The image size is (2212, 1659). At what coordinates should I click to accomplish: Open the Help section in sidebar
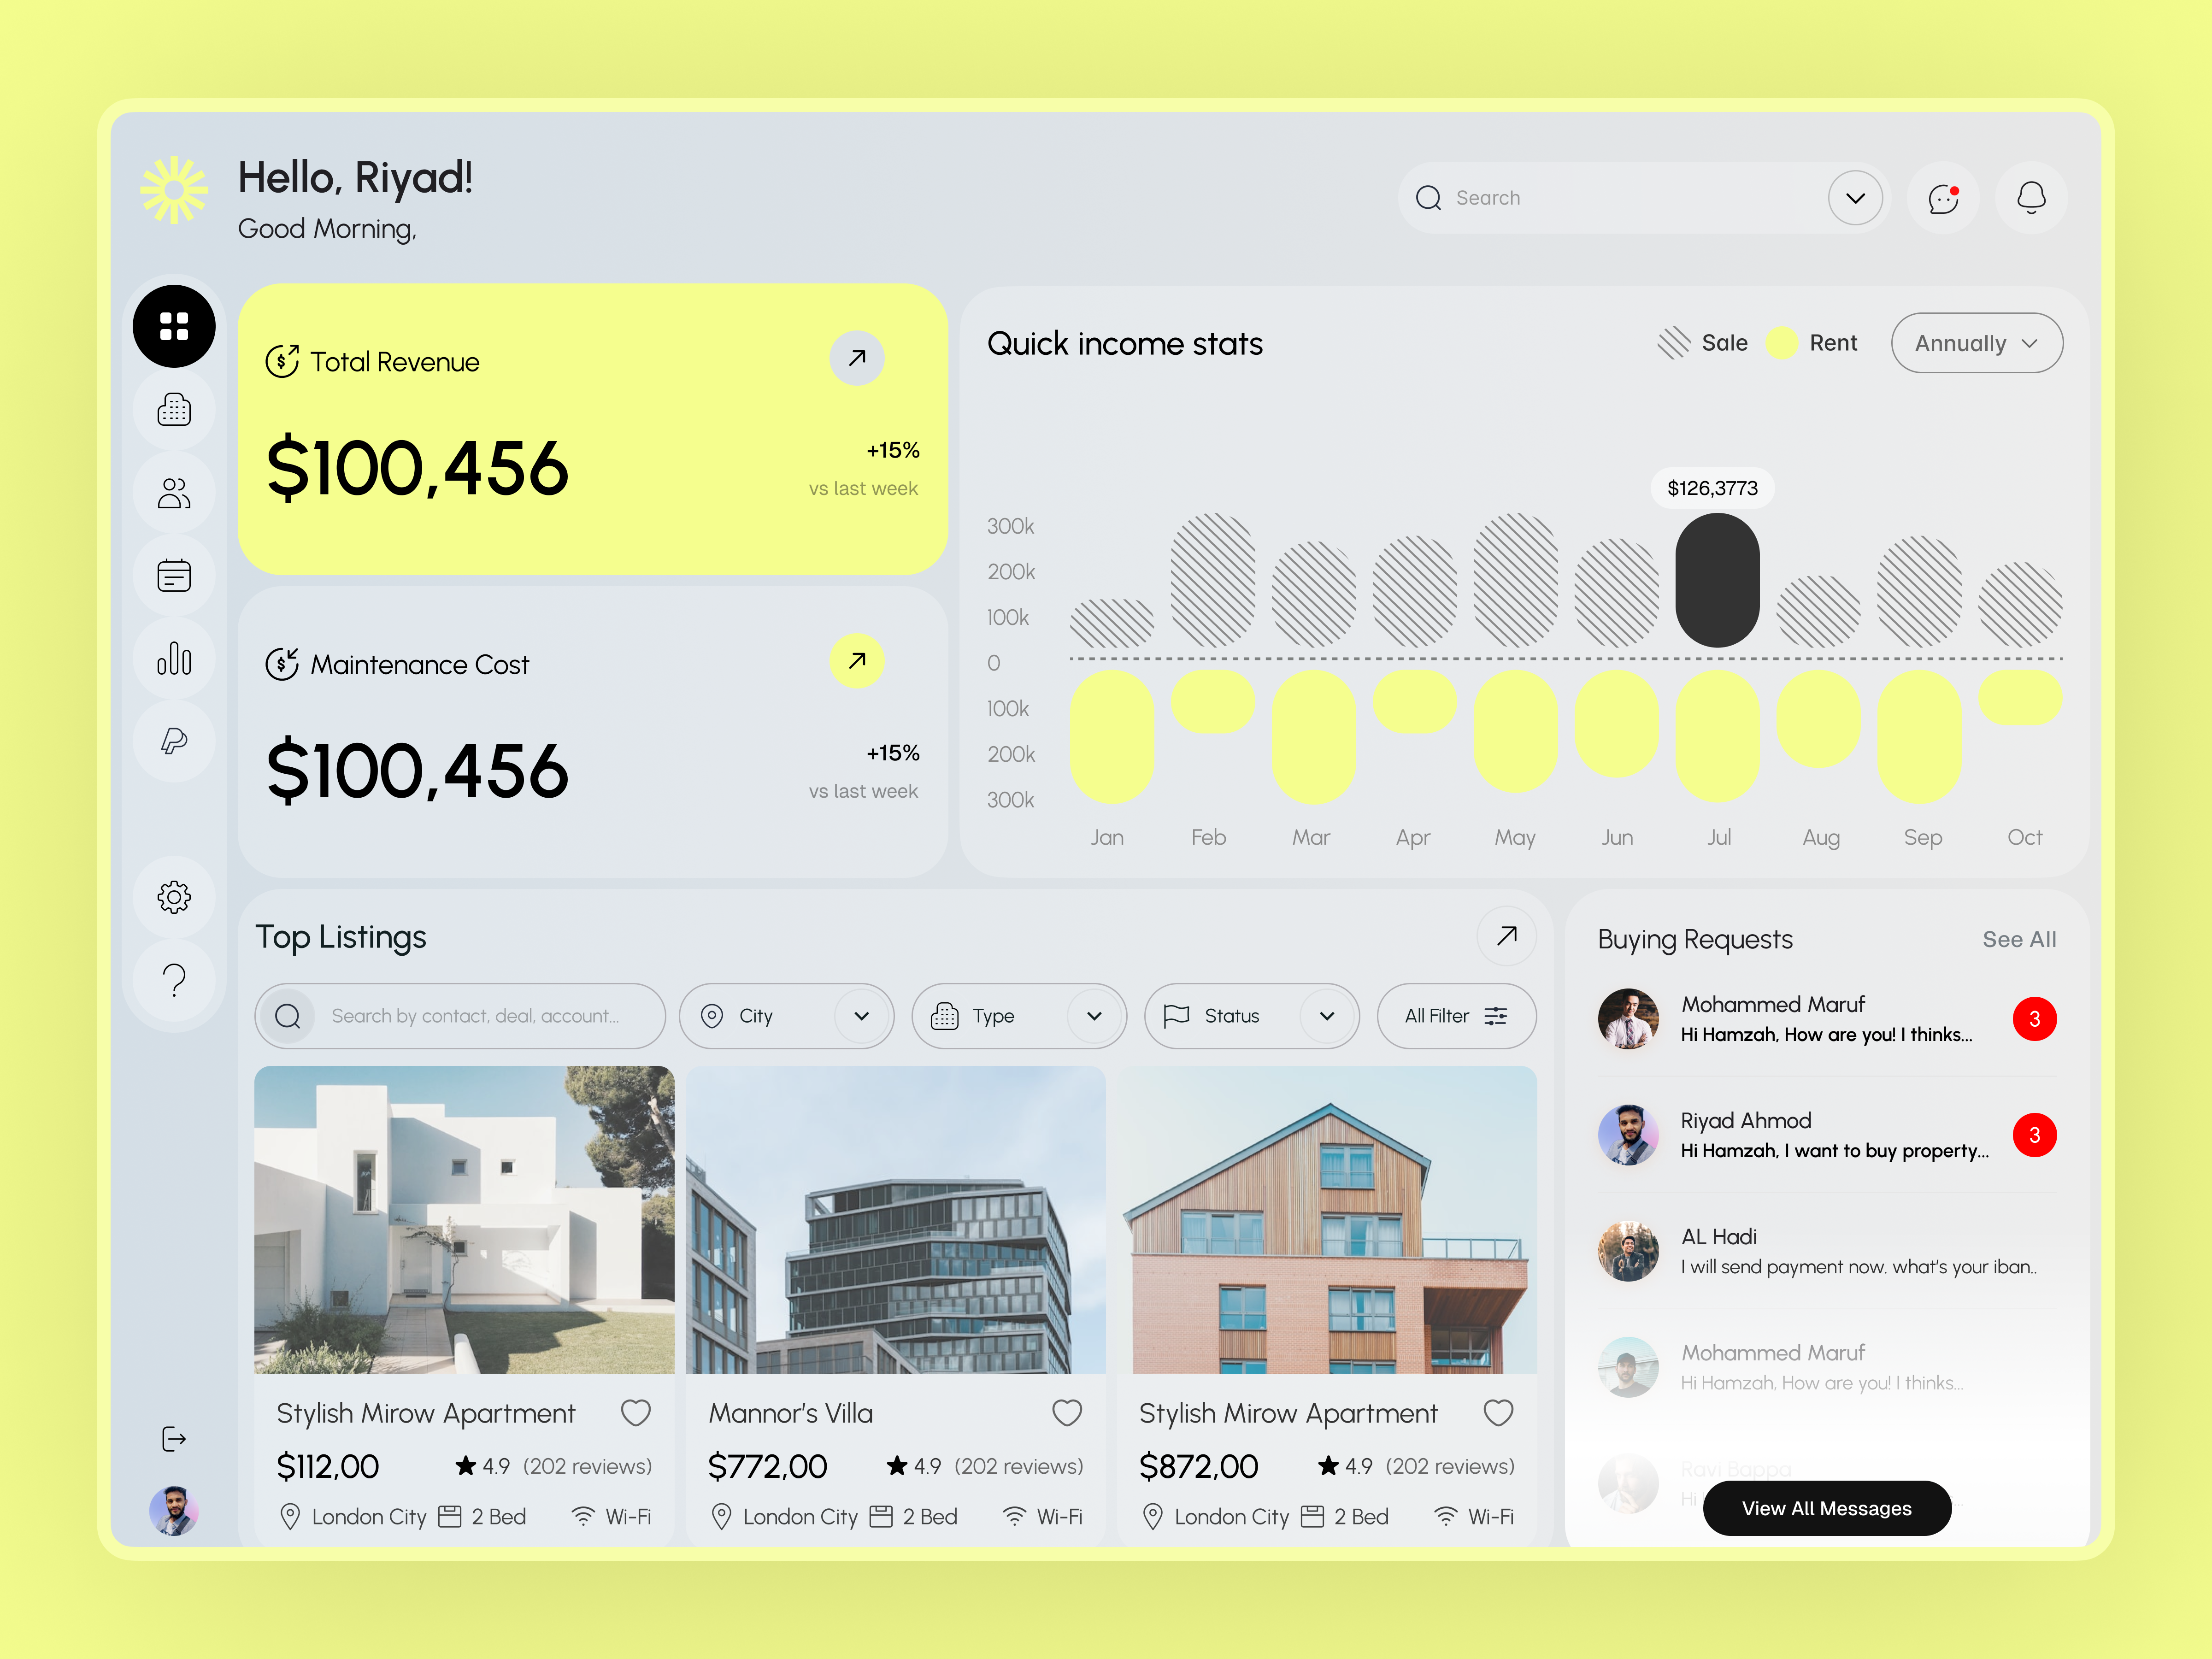pos(174,979)
